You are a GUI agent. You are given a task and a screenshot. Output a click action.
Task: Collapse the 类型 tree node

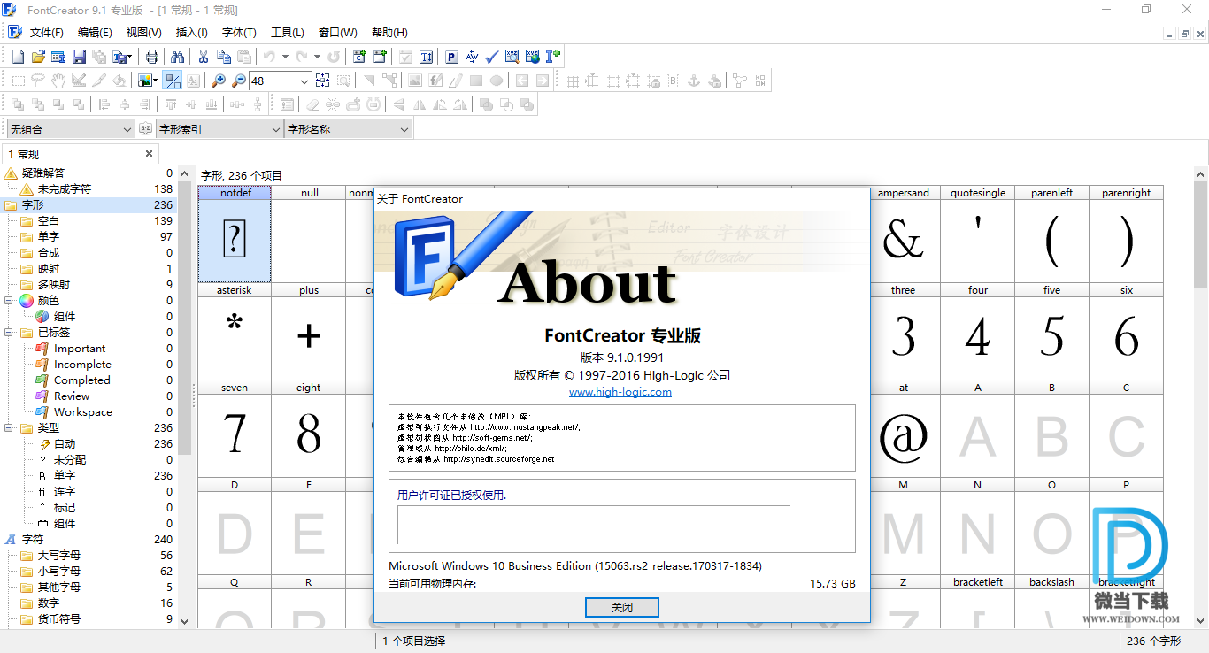coord(9,428)
